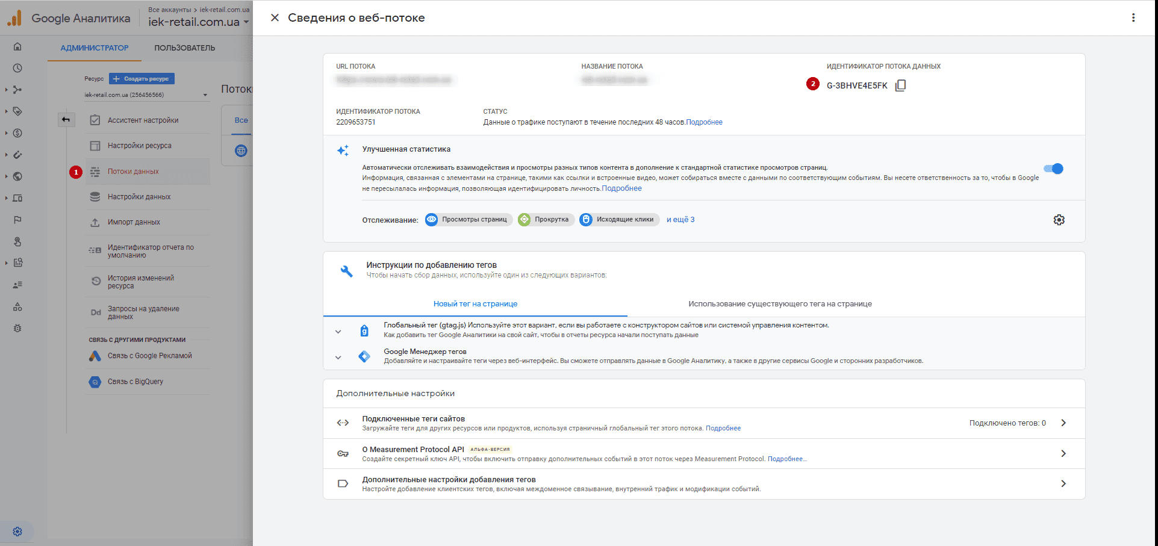Open Потоки данных menu item
Image resolution: width=1158 pixels, height=546 pixels.
tap(148, 172)
